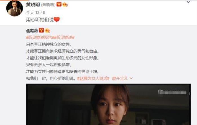The width and height of the screenshot is (197, 125).
Task: Open the @赵薇 user mention
Action: [x=32, y=30]
